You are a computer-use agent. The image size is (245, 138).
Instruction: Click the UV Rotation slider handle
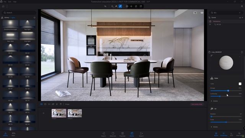211,117
